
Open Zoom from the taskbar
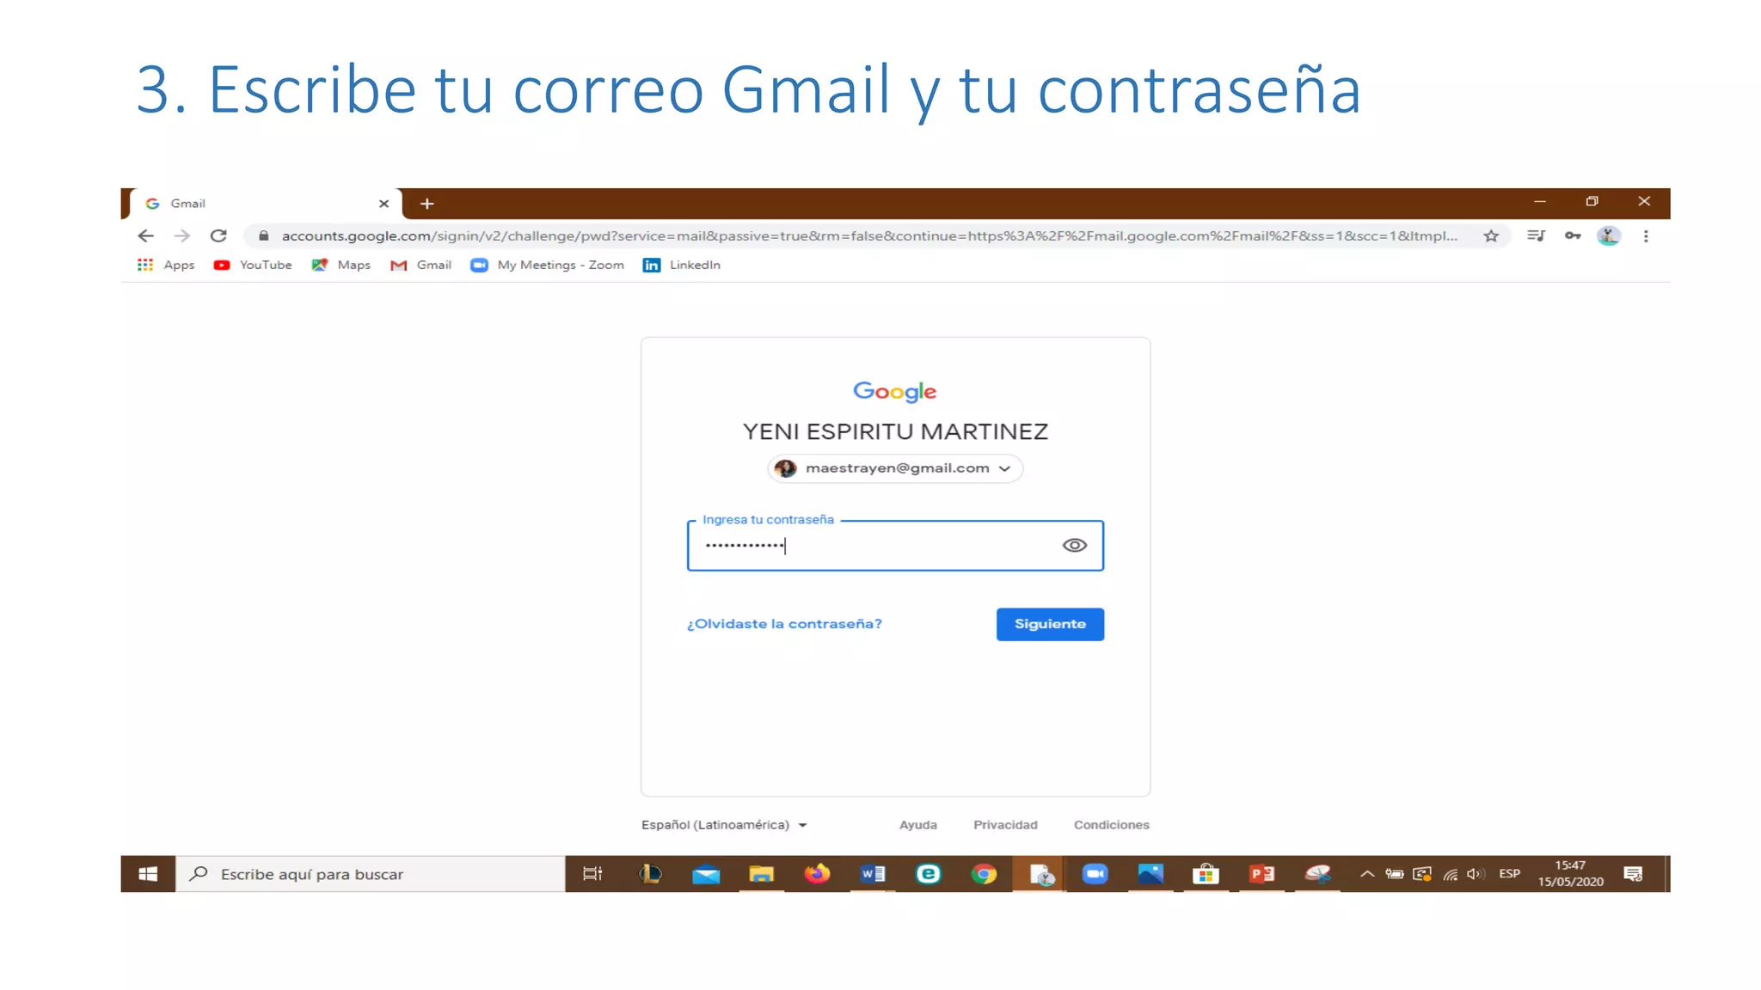[x=1095, y=874]
